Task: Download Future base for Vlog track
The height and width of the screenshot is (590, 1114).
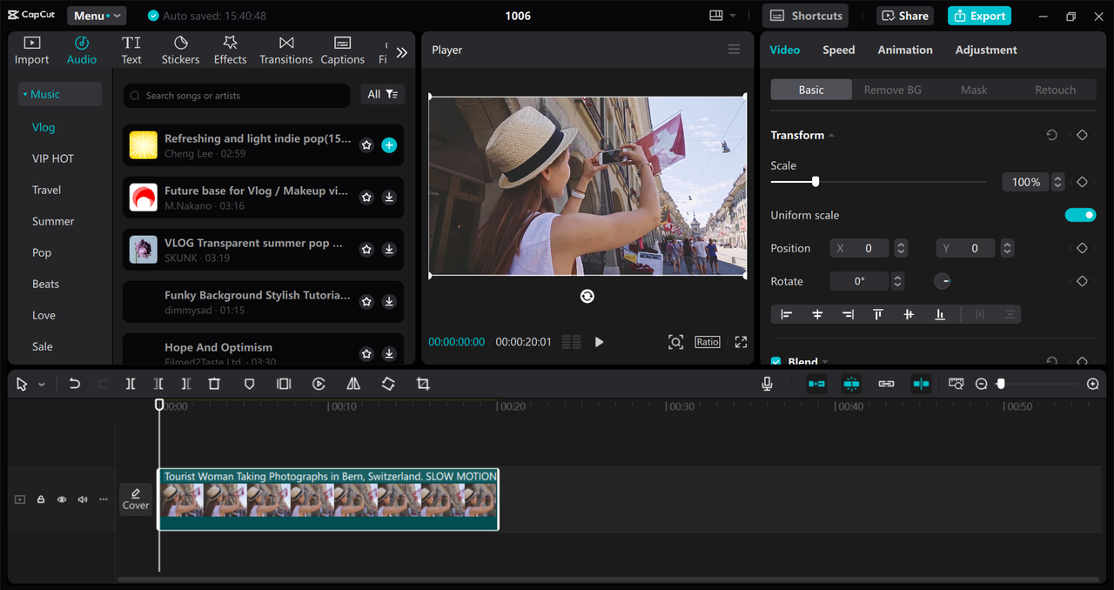Action: coord(389,198)
